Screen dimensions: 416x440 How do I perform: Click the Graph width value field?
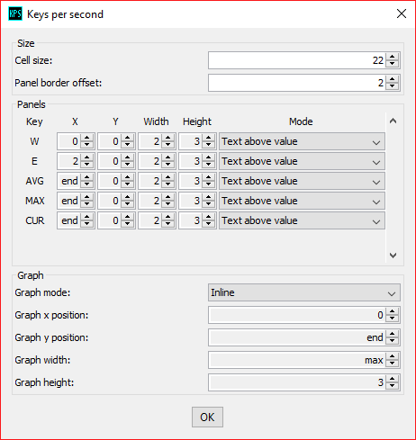tap(296, 360)
